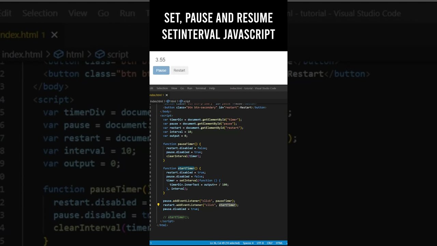
Task: Open the Selection menu
Action: (x=162, y=88)
